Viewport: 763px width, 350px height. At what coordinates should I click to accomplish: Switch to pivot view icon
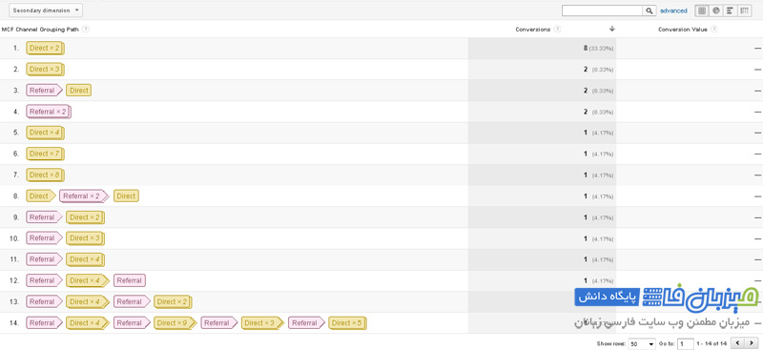[x=744, y=10]
